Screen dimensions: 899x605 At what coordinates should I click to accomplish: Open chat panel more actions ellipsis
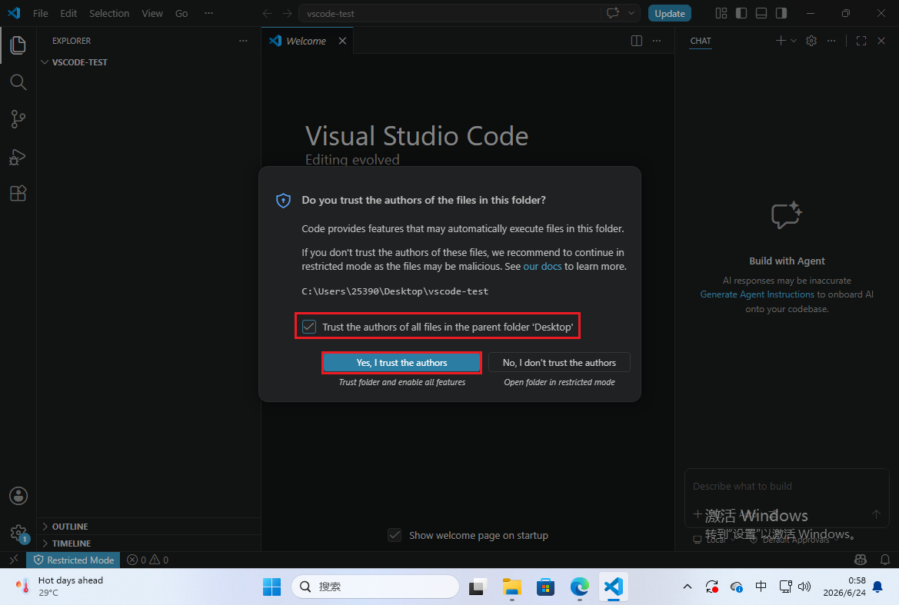coord(831,41)
